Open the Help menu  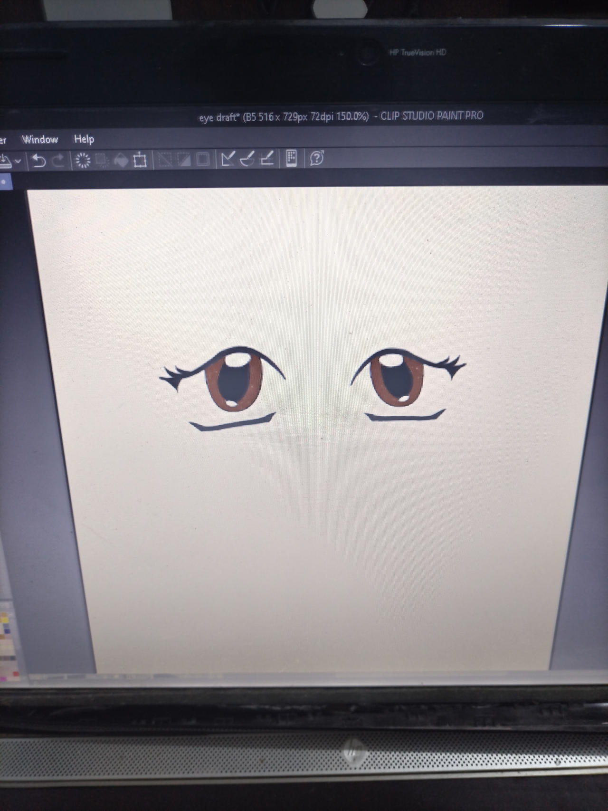[x=84, y=139]
